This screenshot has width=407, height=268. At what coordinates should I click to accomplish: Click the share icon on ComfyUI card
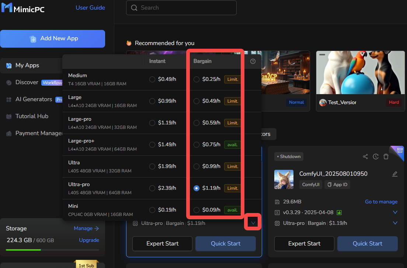point(365,157)
